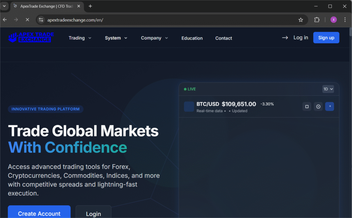This screenshot has height=218, width=352.
Task: Select Education in the navigation bar
Action: 192,38
